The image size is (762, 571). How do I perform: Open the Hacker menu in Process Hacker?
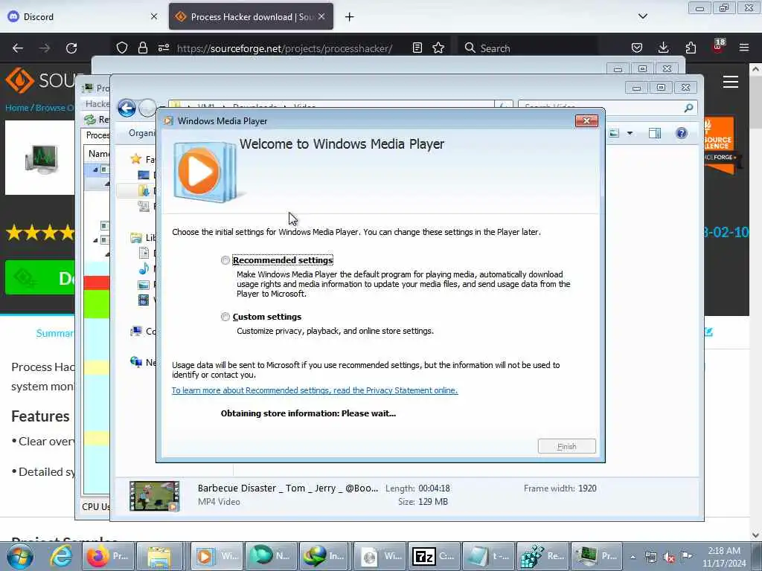click(x=97, y=104)
